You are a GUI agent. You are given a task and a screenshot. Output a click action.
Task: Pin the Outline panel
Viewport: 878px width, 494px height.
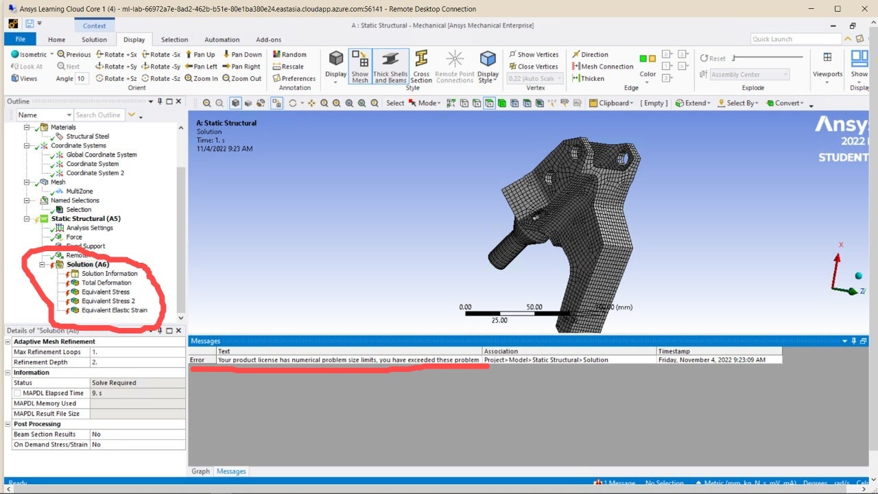click(x=160, y=101)
